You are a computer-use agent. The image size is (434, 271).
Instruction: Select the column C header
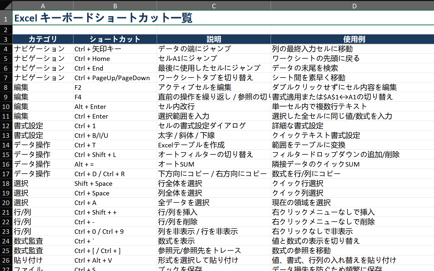(x=214, y=6)
